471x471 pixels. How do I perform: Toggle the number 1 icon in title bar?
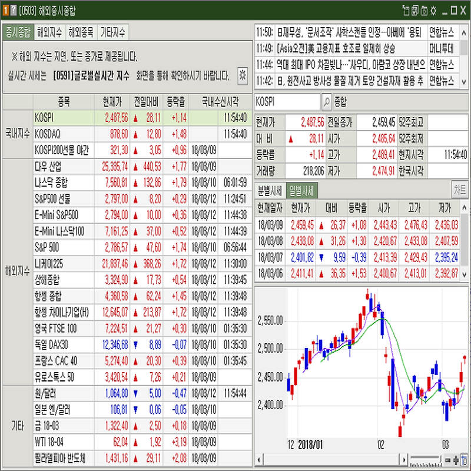(x=5, y=10)
